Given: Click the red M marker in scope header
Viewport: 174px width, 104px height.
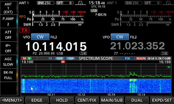Looking at the screenshot, I should pyautogui.click(x=24, y=58).
